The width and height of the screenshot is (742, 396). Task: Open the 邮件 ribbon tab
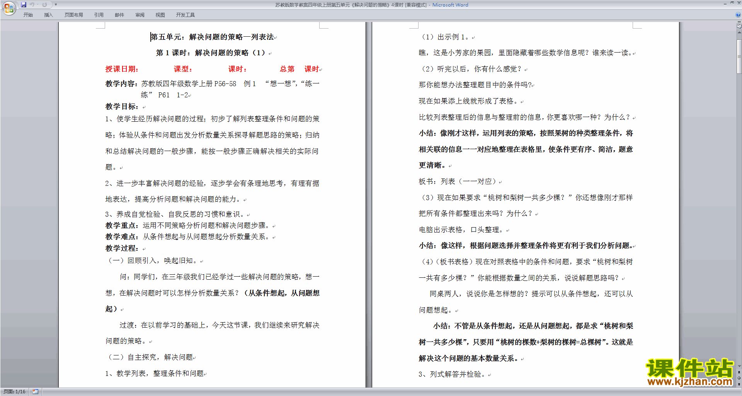tap(119, 15)
